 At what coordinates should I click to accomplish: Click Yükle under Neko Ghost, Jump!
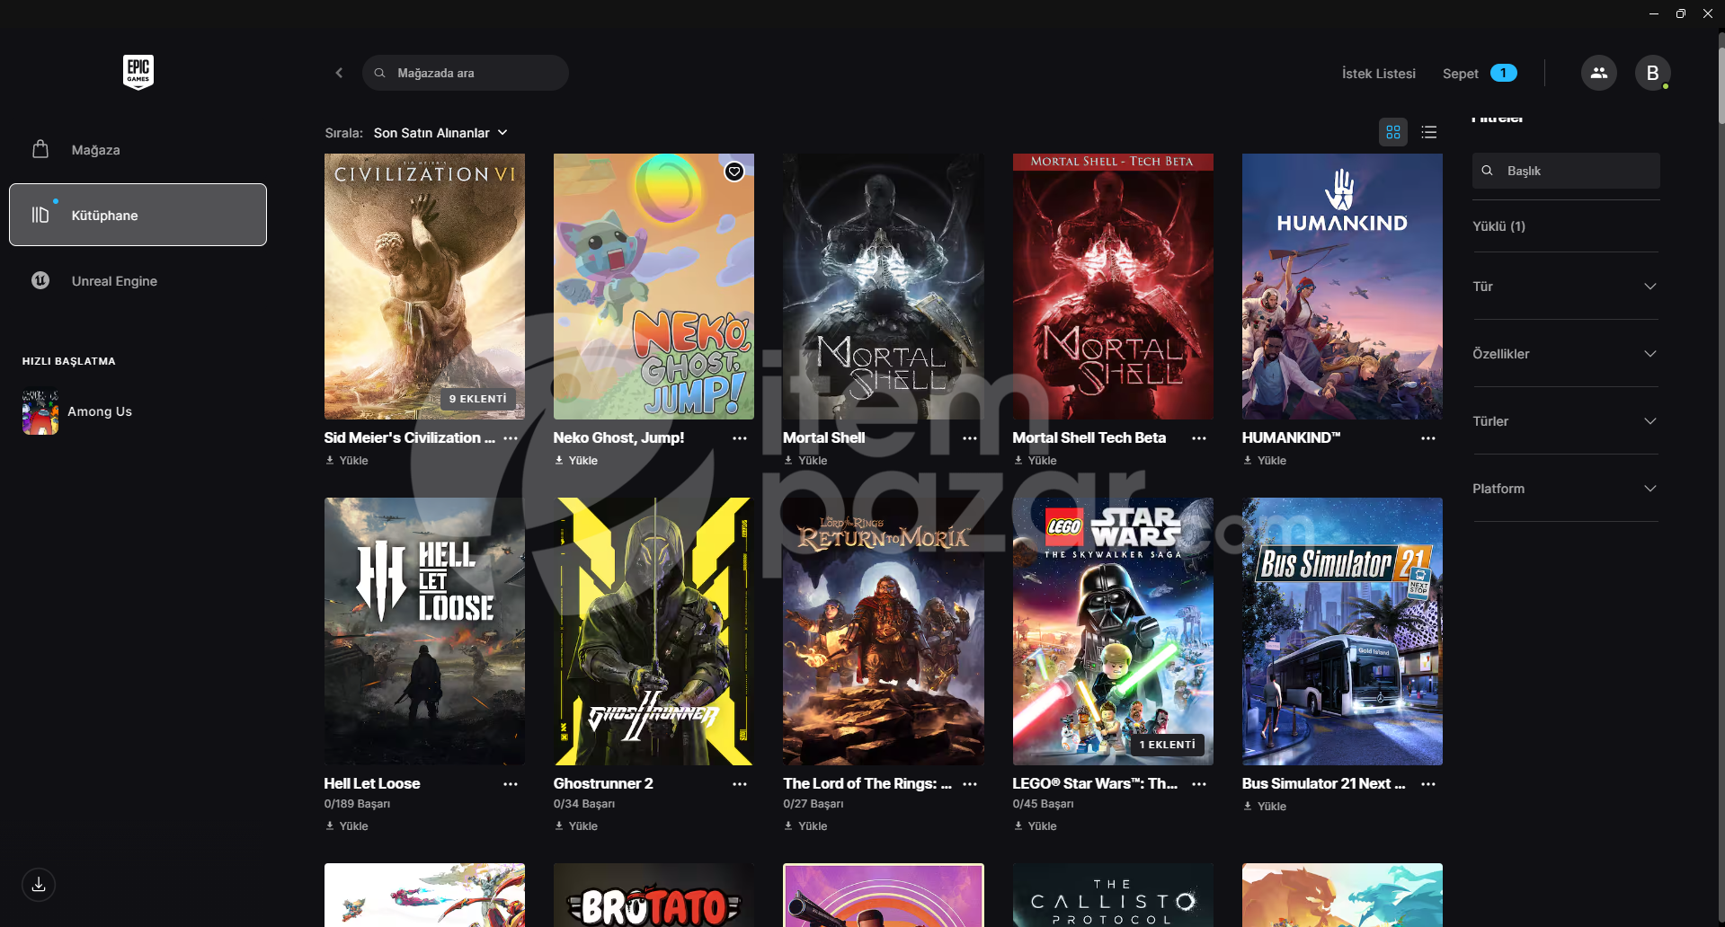tap(576, 461)
